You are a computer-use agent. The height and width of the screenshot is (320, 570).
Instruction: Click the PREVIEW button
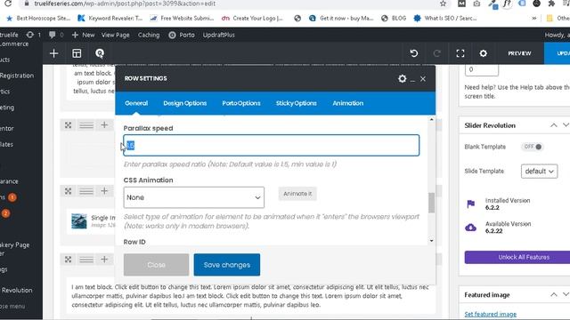click(519, 53)
